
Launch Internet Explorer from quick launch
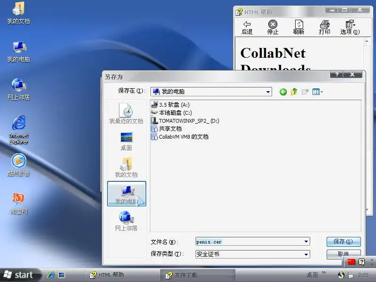click(51, 275)
